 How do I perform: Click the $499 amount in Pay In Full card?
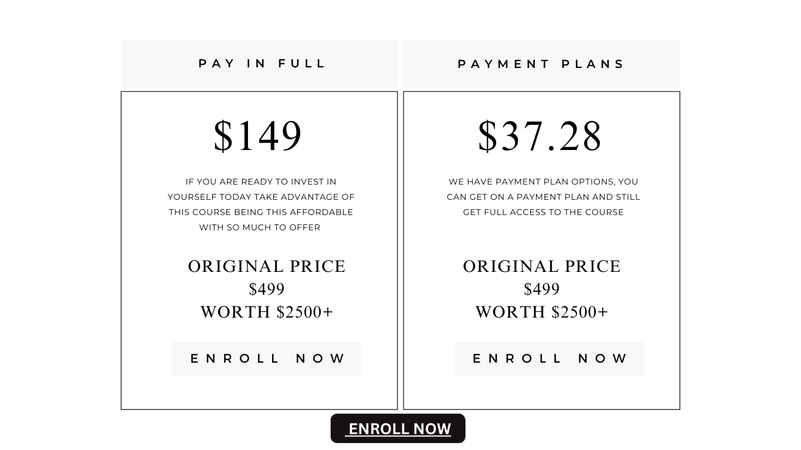pyautogui.click(x=267, y=289)
